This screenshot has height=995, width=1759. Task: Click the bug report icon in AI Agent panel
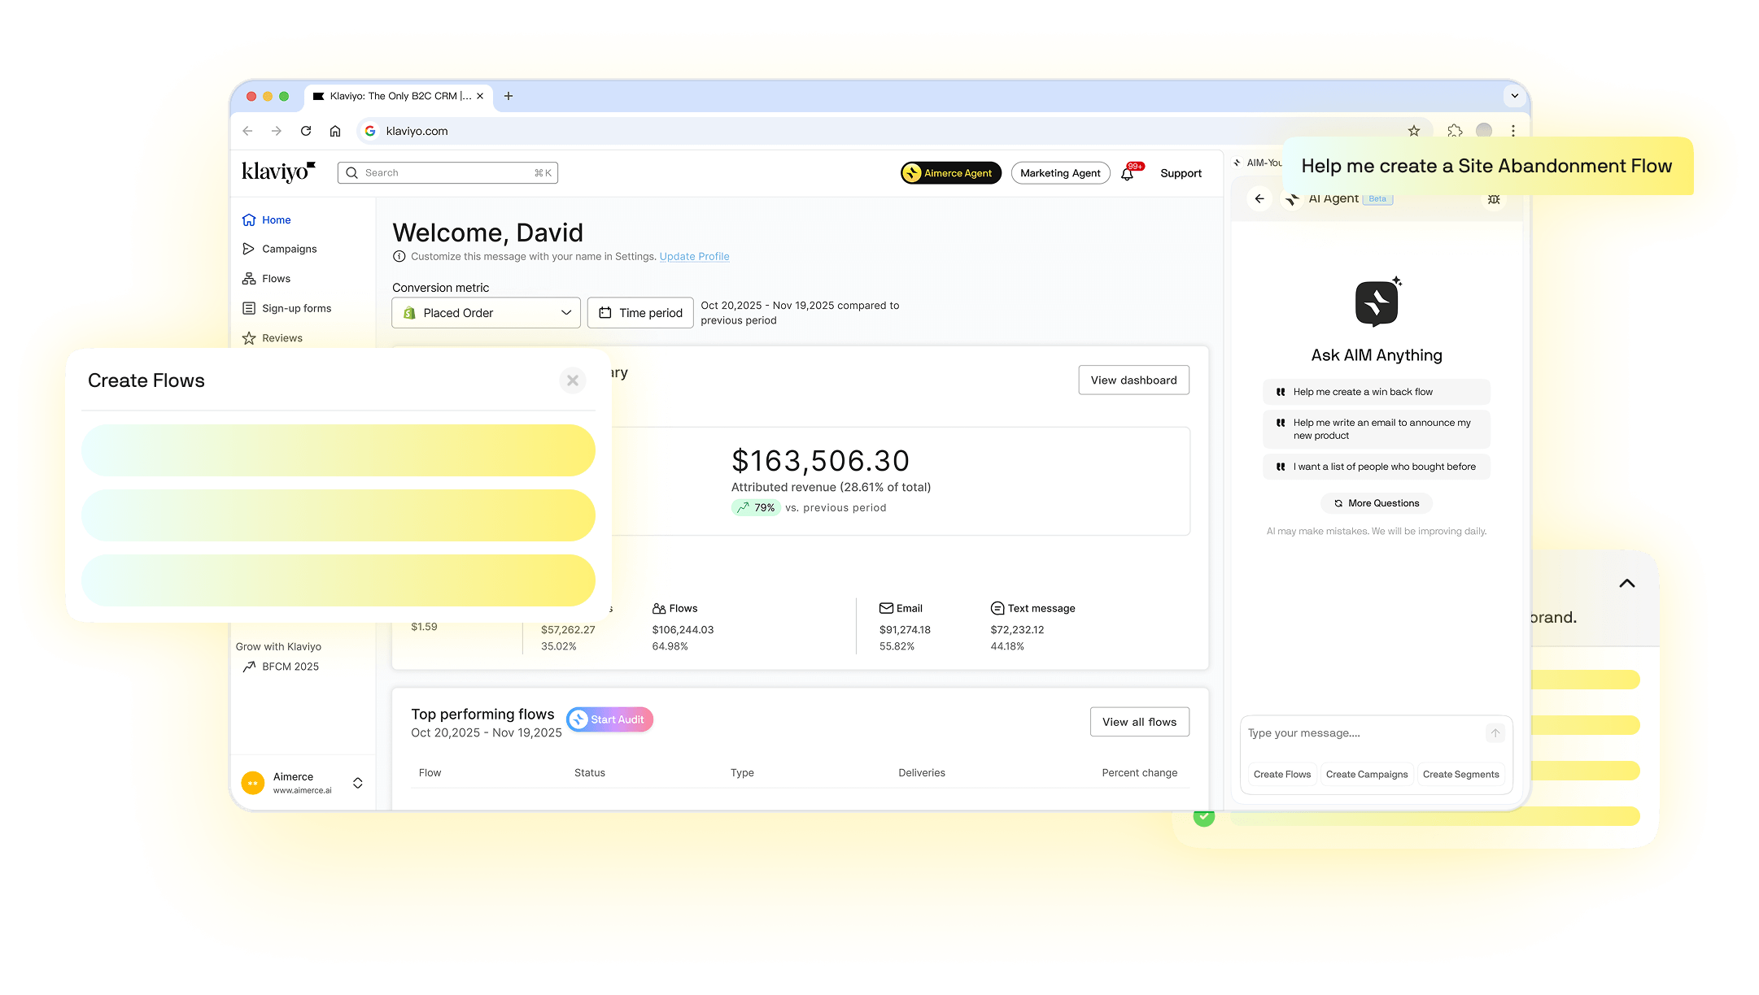pos(1494,199)
